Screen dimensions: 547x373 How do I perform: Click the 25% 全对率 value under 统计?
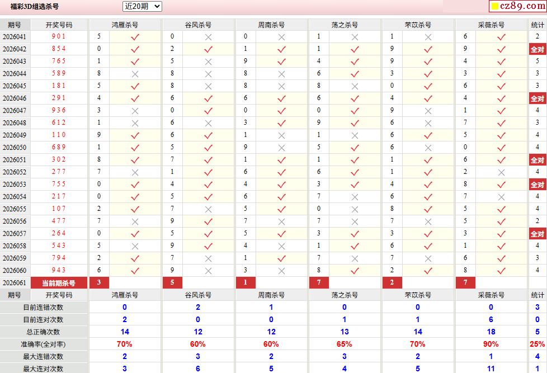pos(537,344)
